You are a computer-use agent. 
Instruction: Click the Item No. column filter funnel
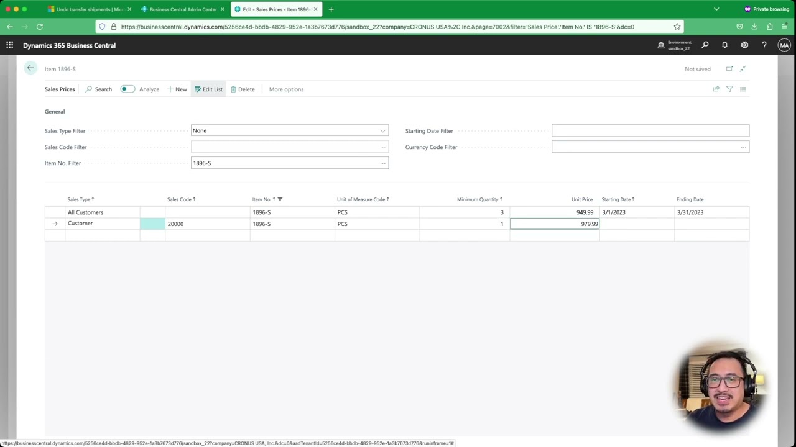tap(280, 199)
